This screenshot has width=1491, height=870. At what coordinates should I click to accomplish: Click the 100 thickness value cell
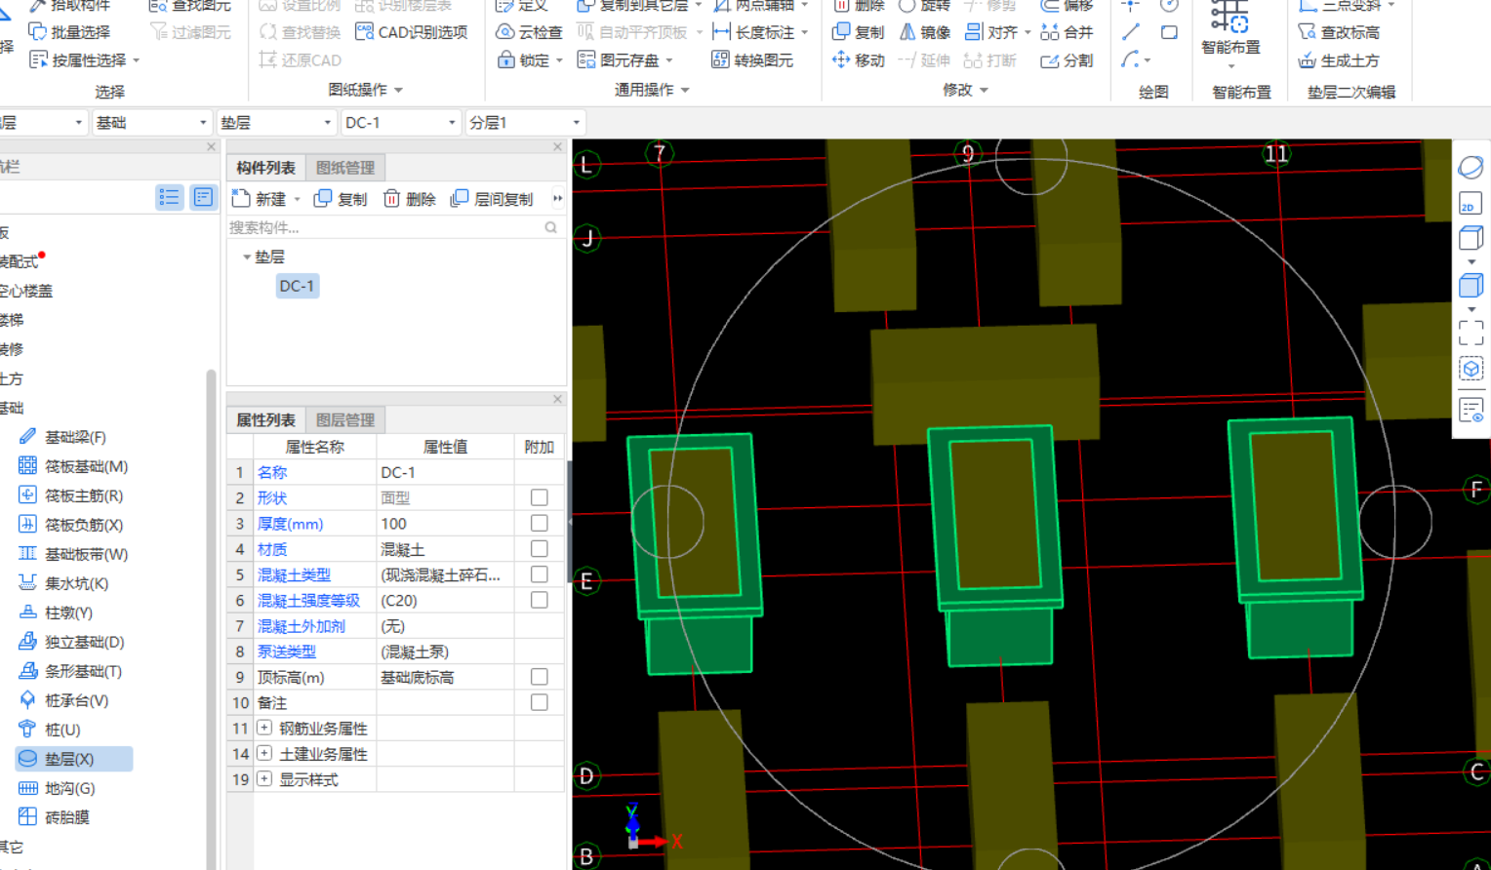(x=445, y=524)
